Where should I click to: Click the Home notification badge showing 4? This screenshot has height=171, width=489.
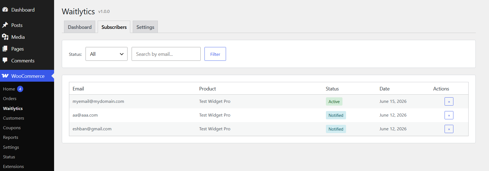click(x=20, y=89)
